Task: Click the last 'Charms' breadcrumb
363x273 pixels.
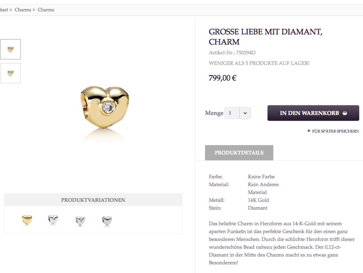Action: [46, 9]
